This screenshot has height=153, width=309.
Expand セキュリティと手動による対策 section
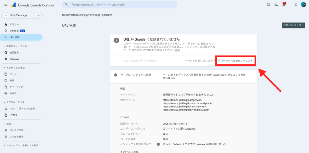tap(4, 145)
